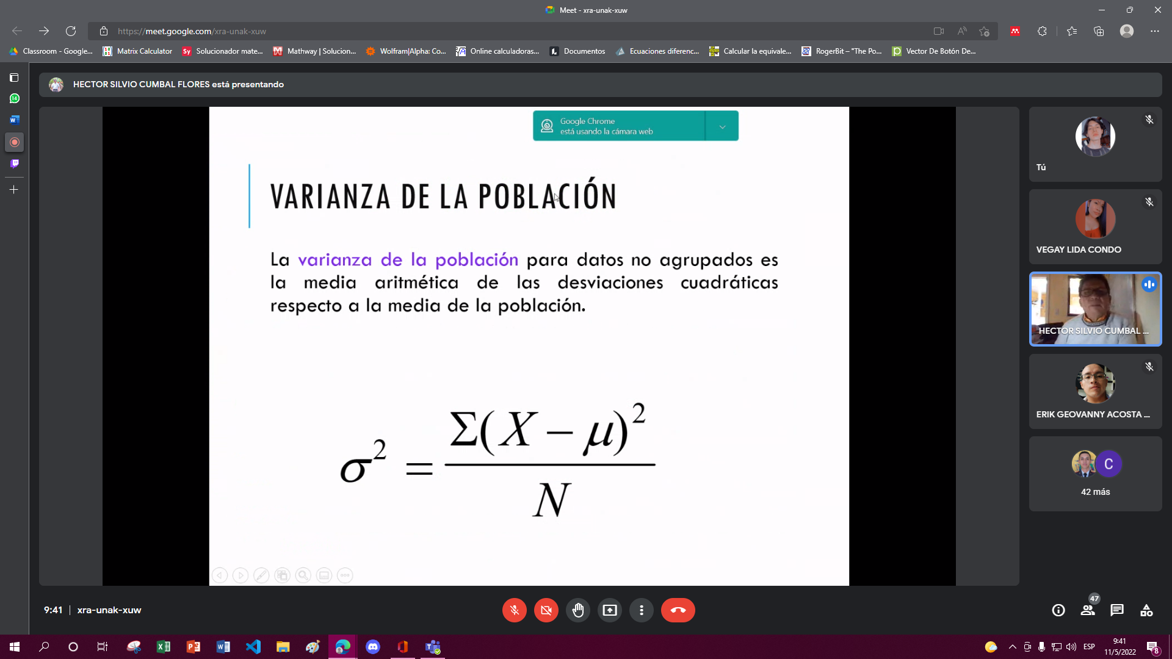Toggle camera off button in Meet
1172x659 pixels.
546,610
